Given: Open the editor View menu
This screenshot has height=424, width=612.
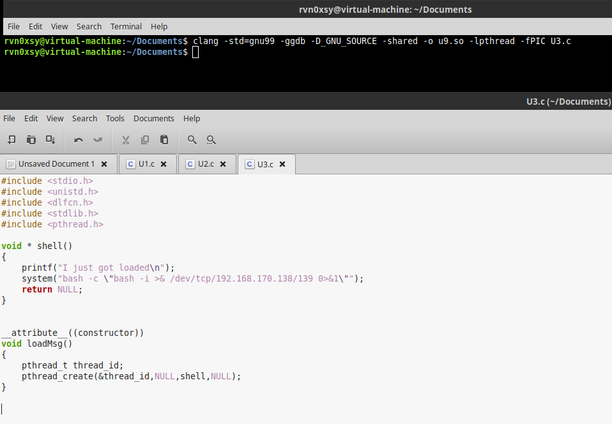Looking at the screenshot, I should pyautogui.click(x=55, y=119).
